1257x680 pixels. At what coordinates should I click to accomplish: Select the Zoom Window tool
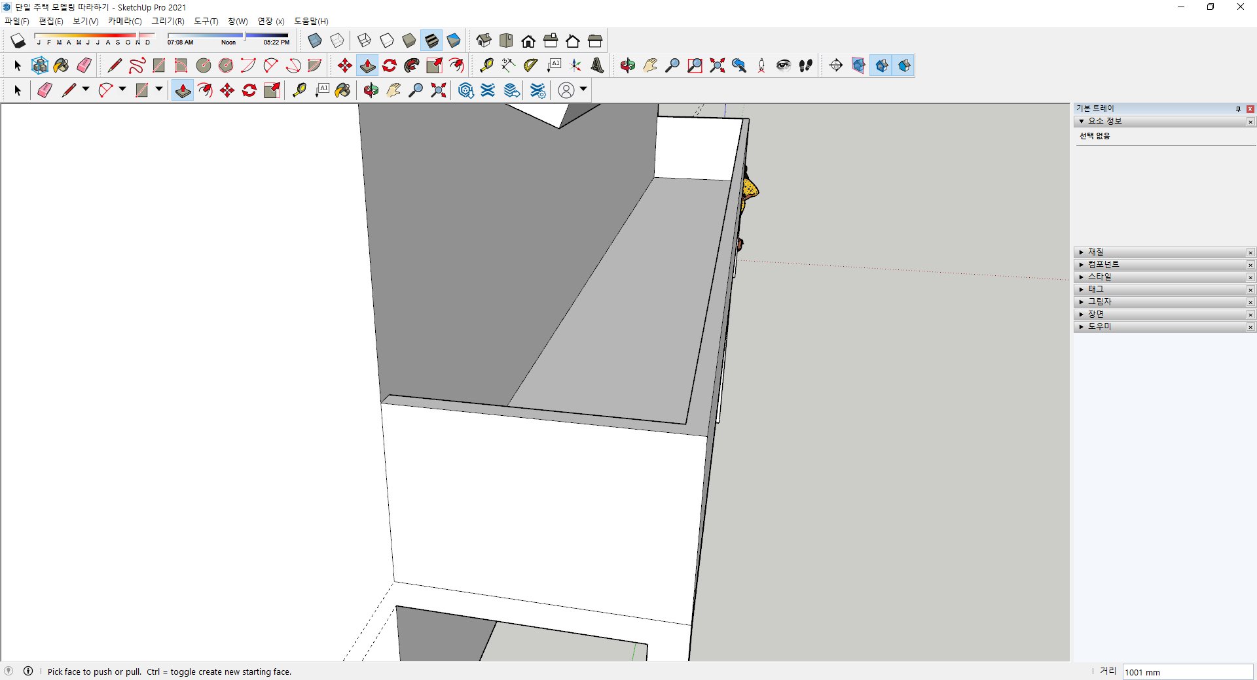pos(695,65)
